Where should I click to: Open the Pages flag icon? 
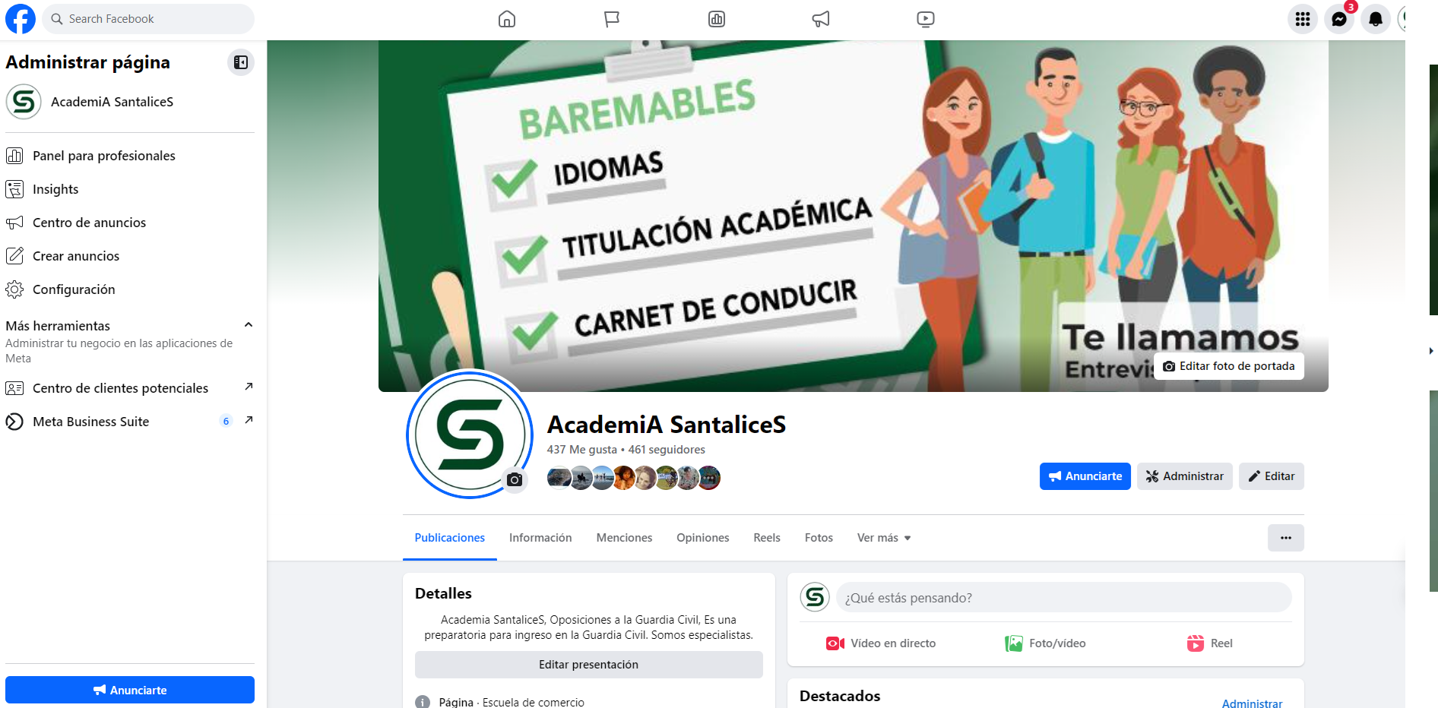pyautogui.click(x=612, y=19)
